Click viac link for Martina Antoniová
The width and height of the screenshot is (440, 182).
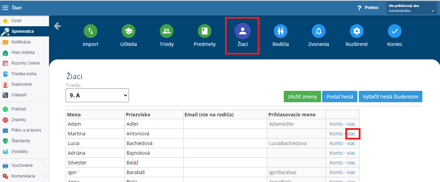pyautogui.click(x=351, y=134)
